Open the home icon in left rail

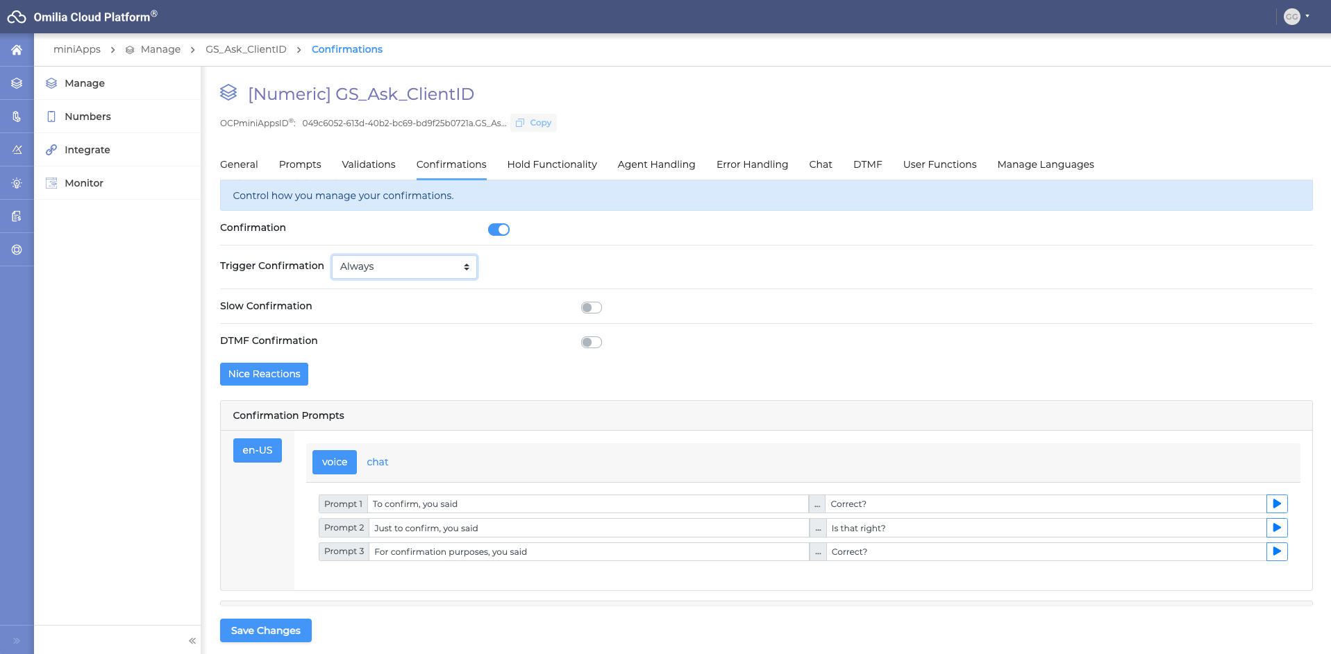click(x=17, y=50)
